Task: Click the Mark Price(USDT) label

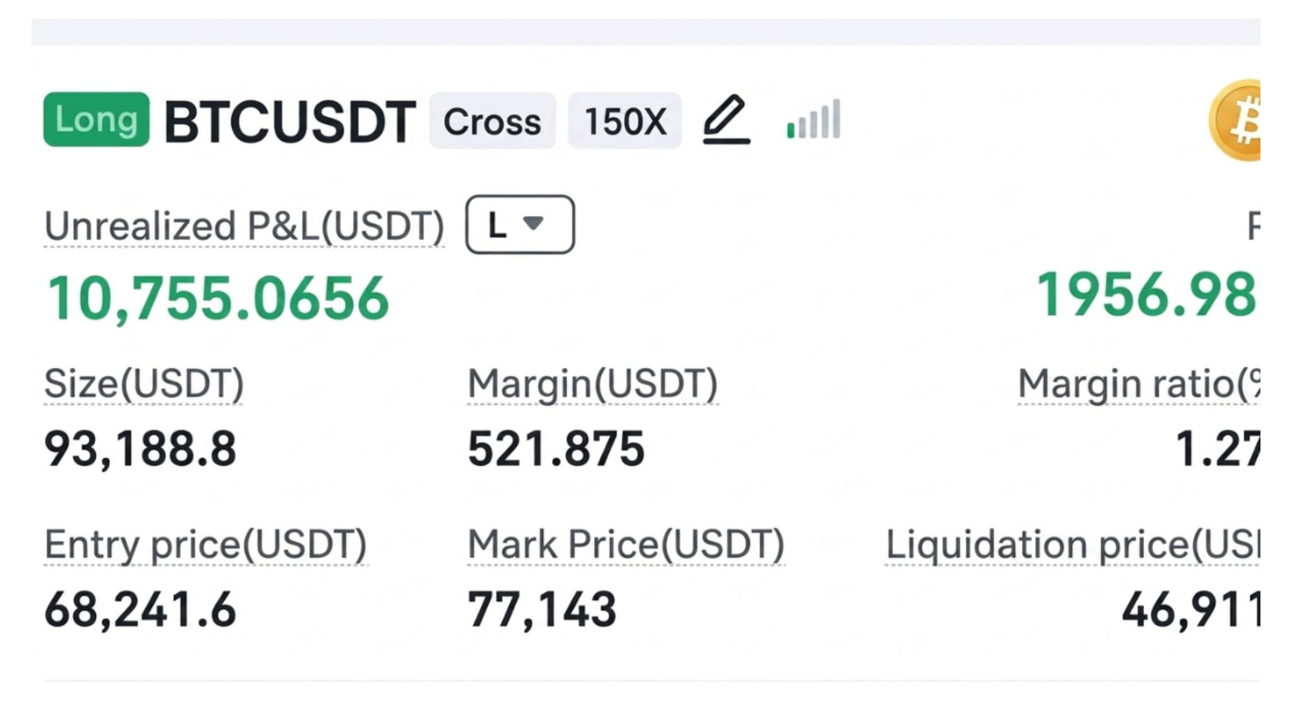Action: tap(626, 545)
